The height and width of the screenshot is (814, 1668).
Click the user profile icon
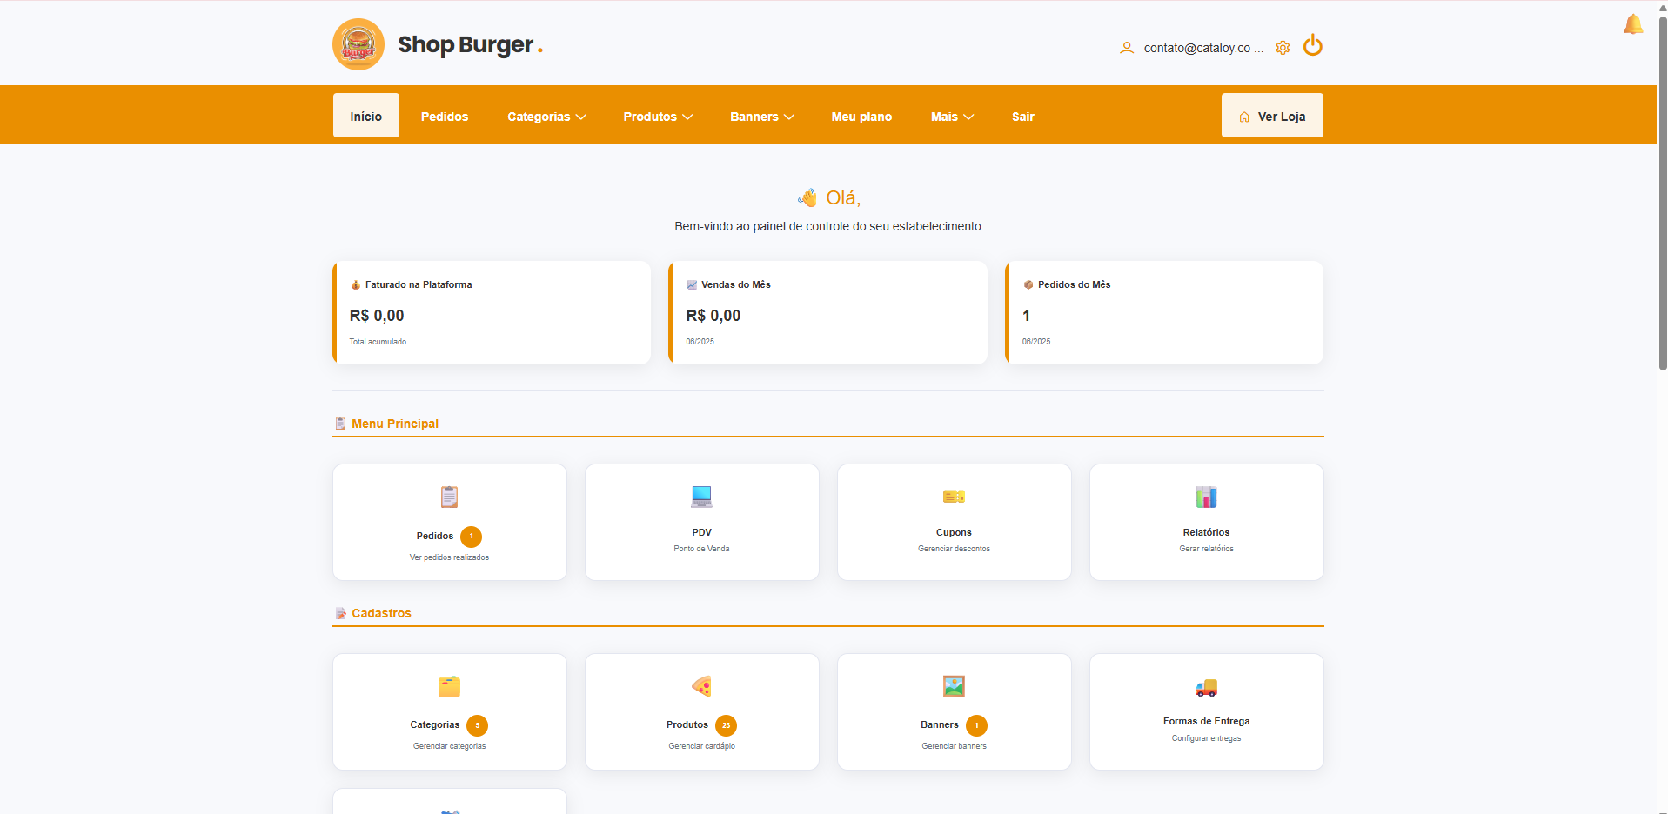(1127, 48)
